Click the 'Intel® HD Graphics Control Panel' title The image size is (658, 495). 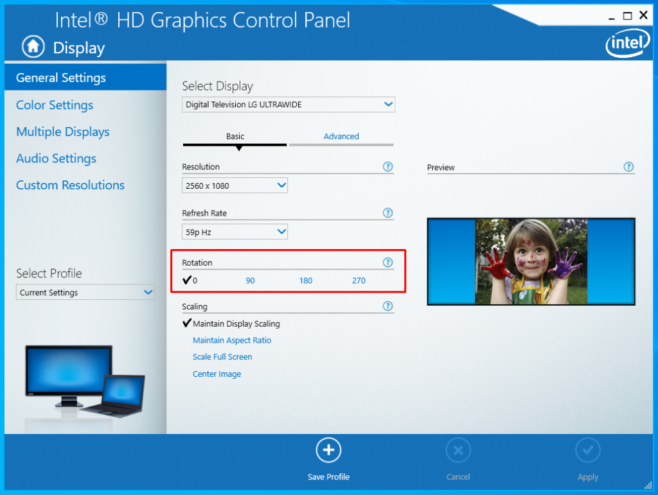[202, 20]
